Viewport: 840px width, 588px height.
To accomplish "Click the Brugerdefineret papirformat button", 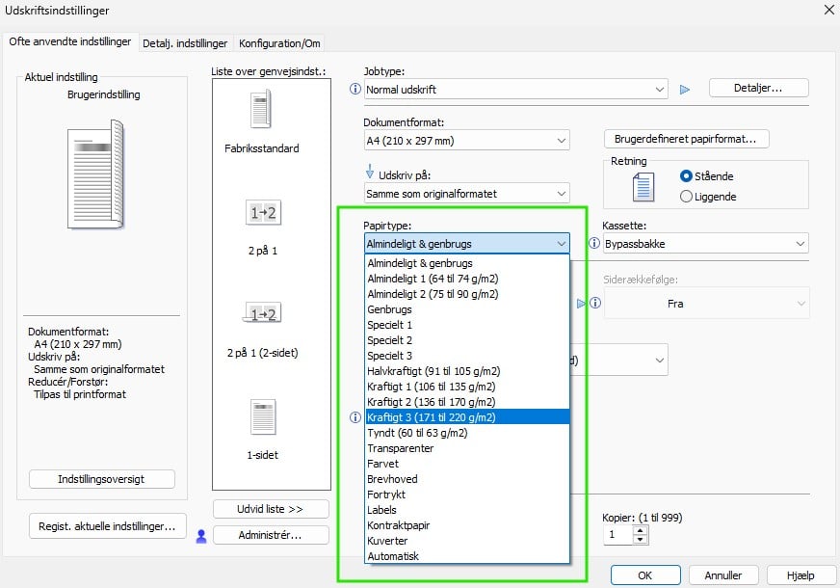I will pos(685,139).
